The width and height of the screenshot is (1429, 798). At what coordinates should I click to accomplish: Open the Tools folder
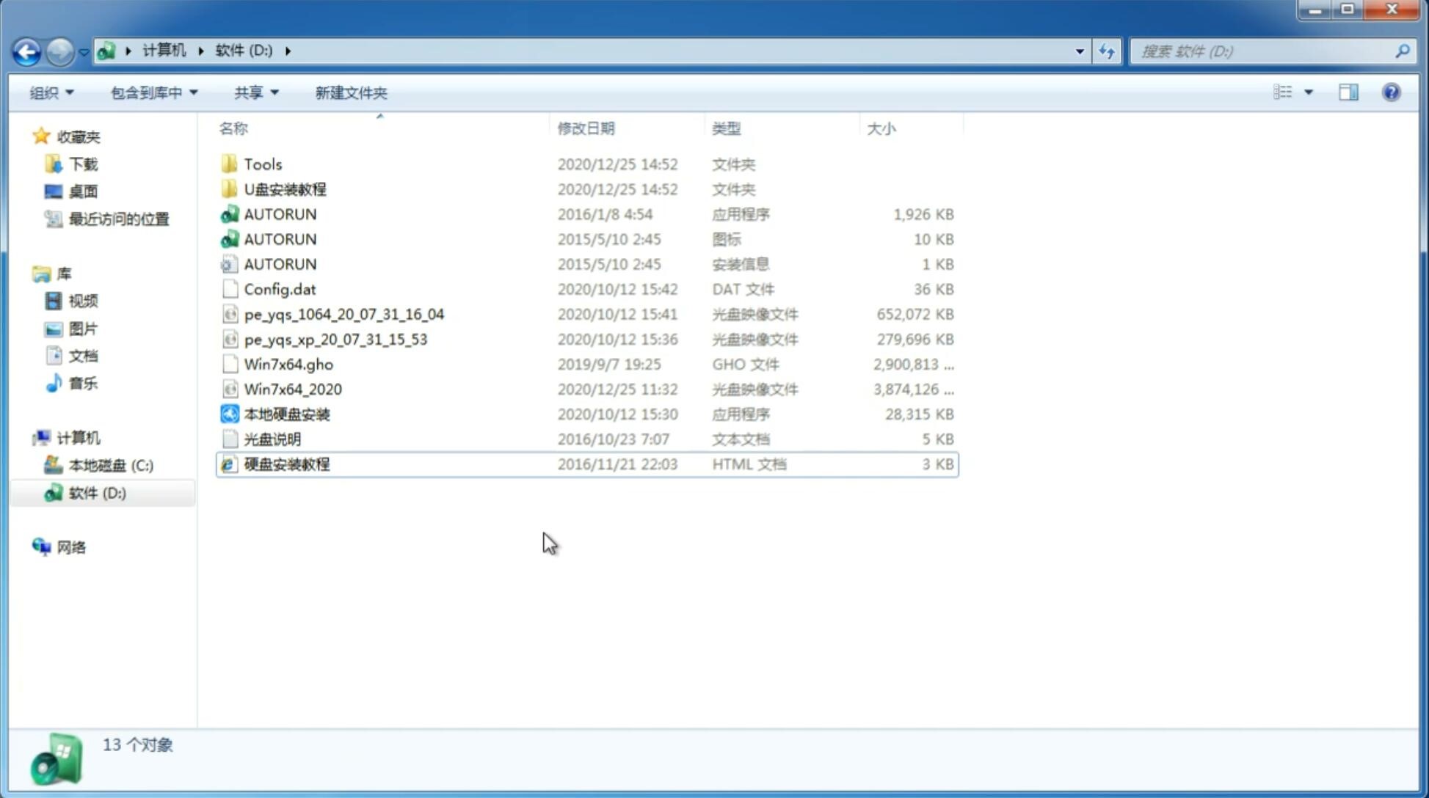pos(263,164)
